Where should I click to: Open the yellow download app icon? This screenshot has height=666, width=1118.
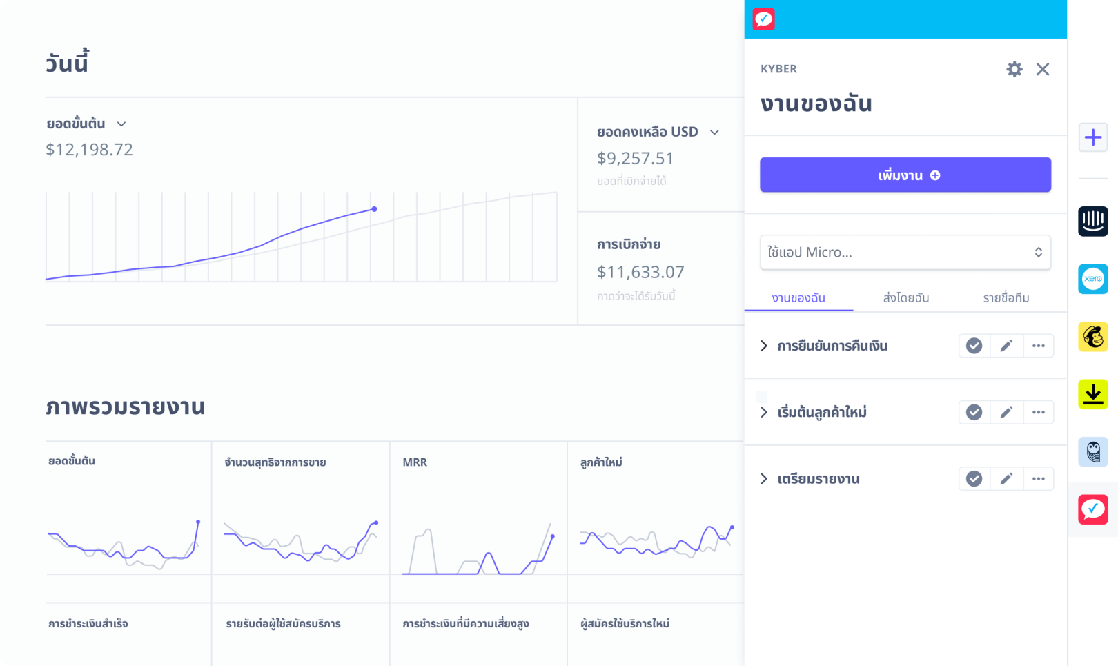(1093, 394)
